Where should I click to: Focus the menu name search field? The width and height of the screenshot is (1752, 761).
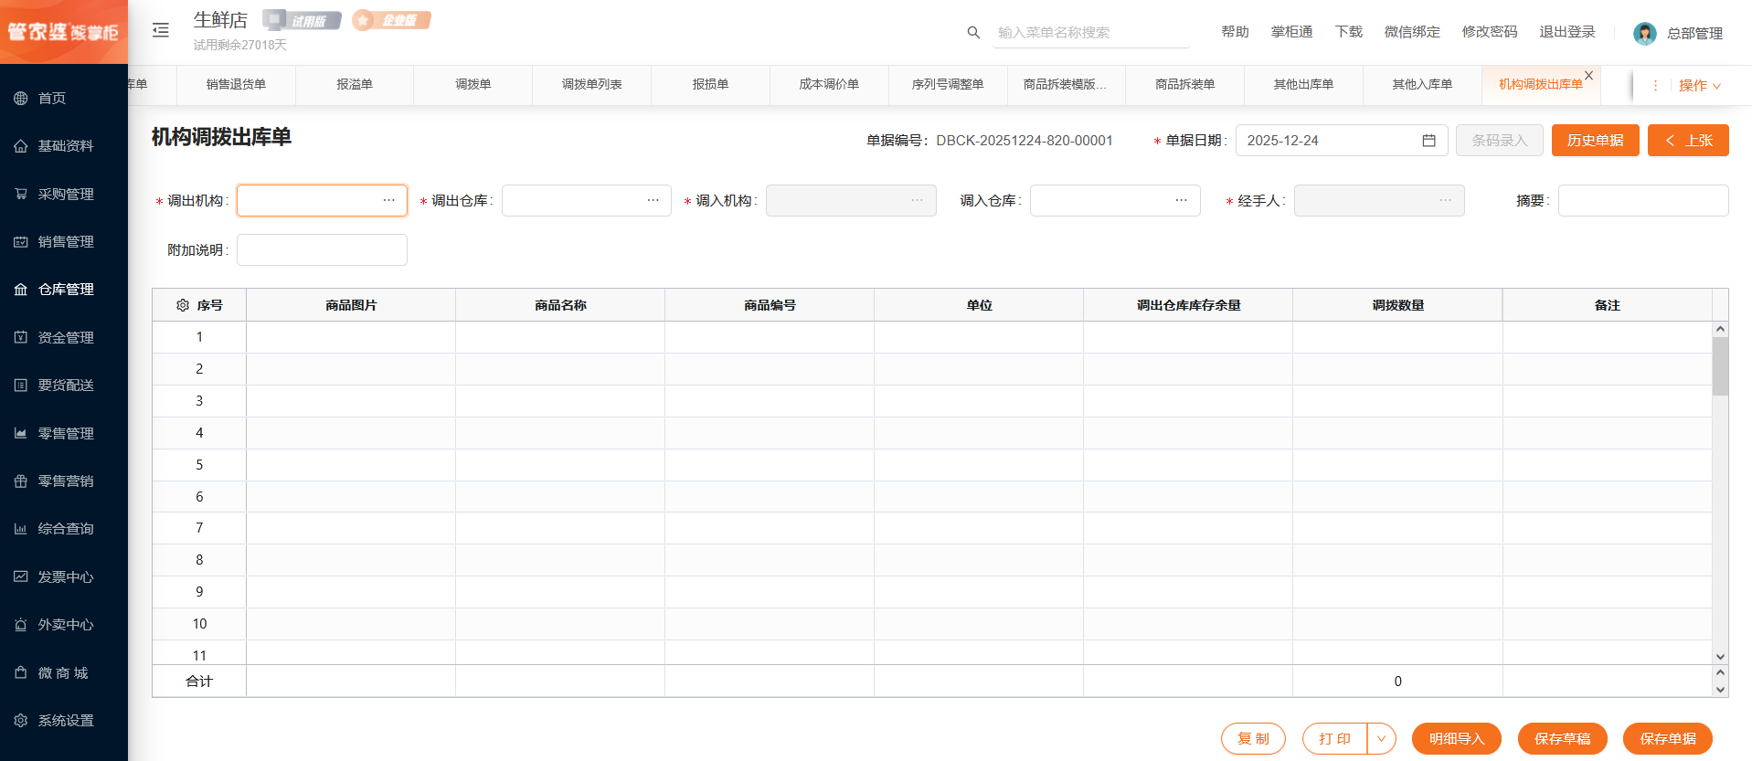pyautogui.click(x=1090, y=33)
